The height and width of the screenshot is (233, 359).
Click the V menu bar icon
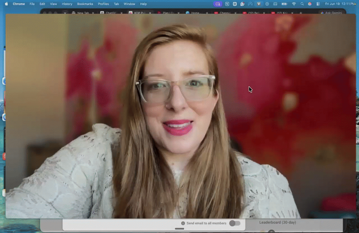click(x=259, y=4)
